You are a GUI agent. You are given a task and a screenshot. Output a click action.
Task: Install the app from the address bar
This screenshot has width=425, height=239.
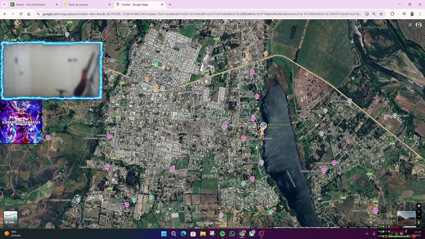coord(367,14)
